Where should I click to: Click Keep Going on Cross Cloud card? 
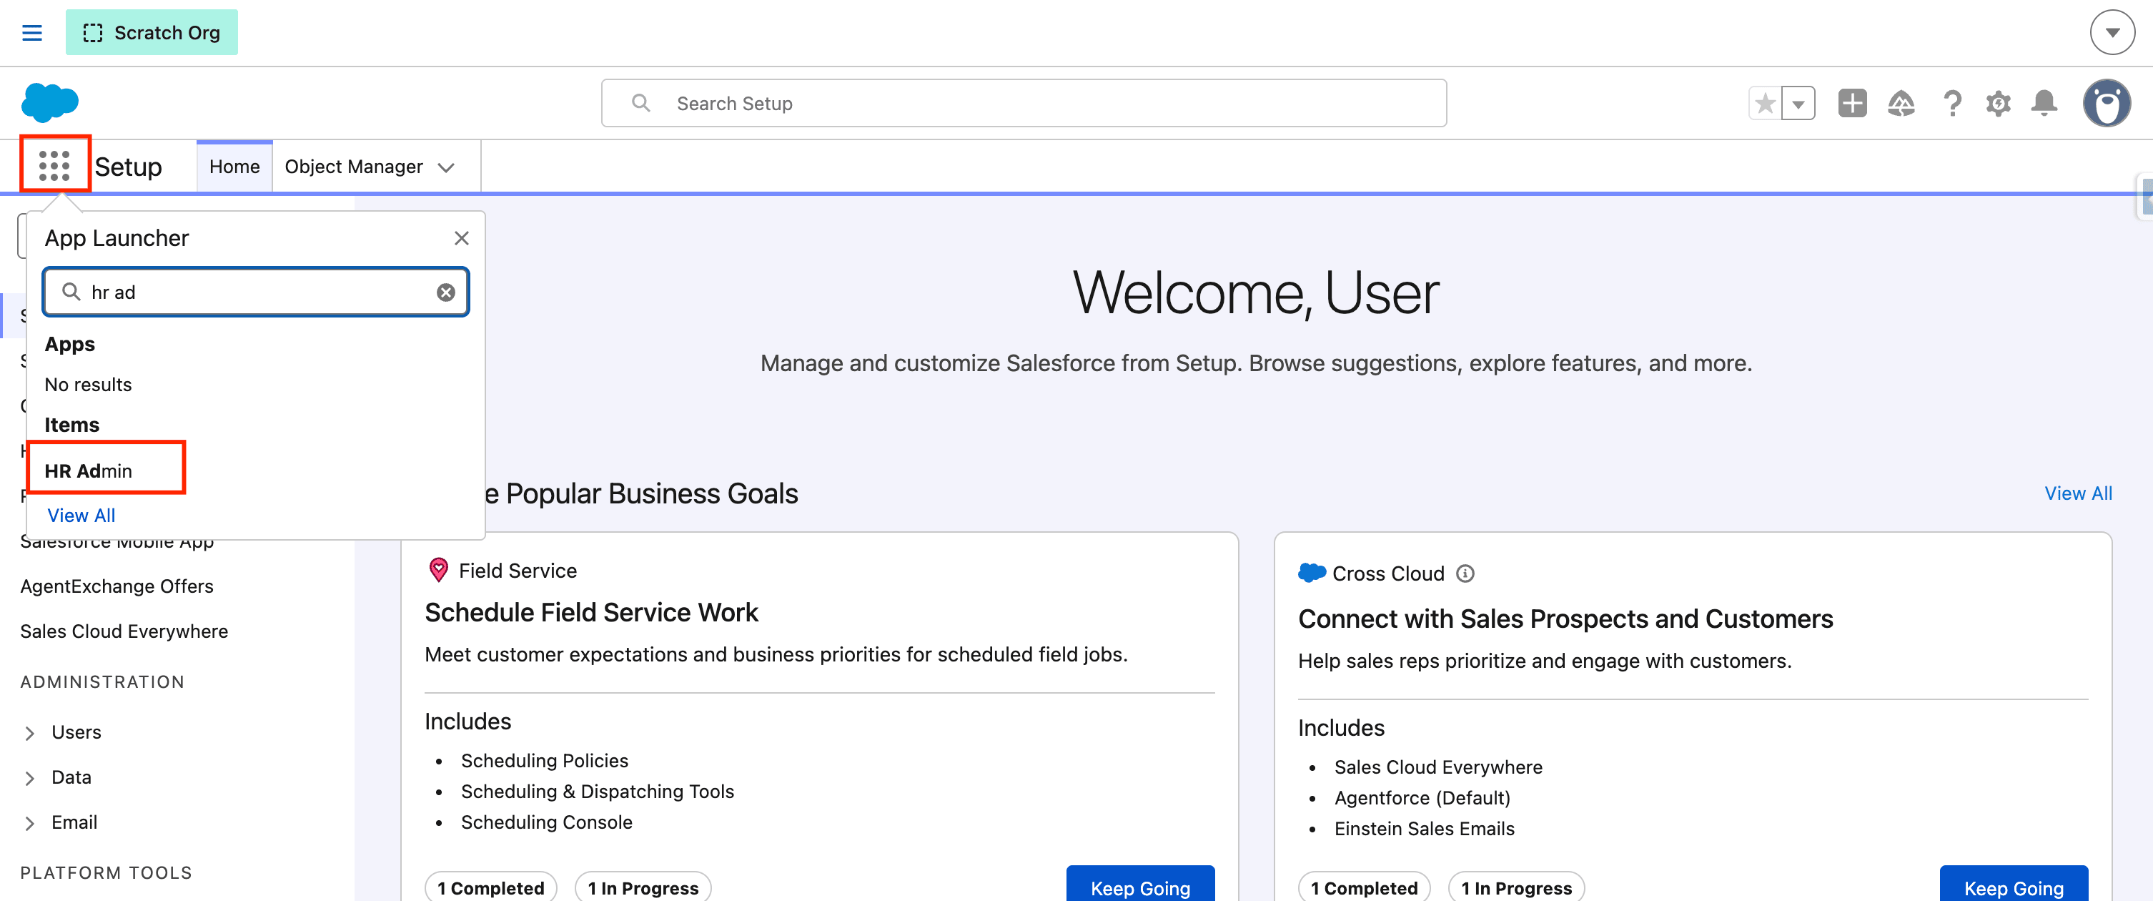[x=2014, y=885]
